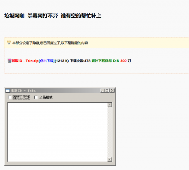Click the 抓取ID - Tsin title bar text
The height and width of the screenshot is (170, 189).
point(23,91)
